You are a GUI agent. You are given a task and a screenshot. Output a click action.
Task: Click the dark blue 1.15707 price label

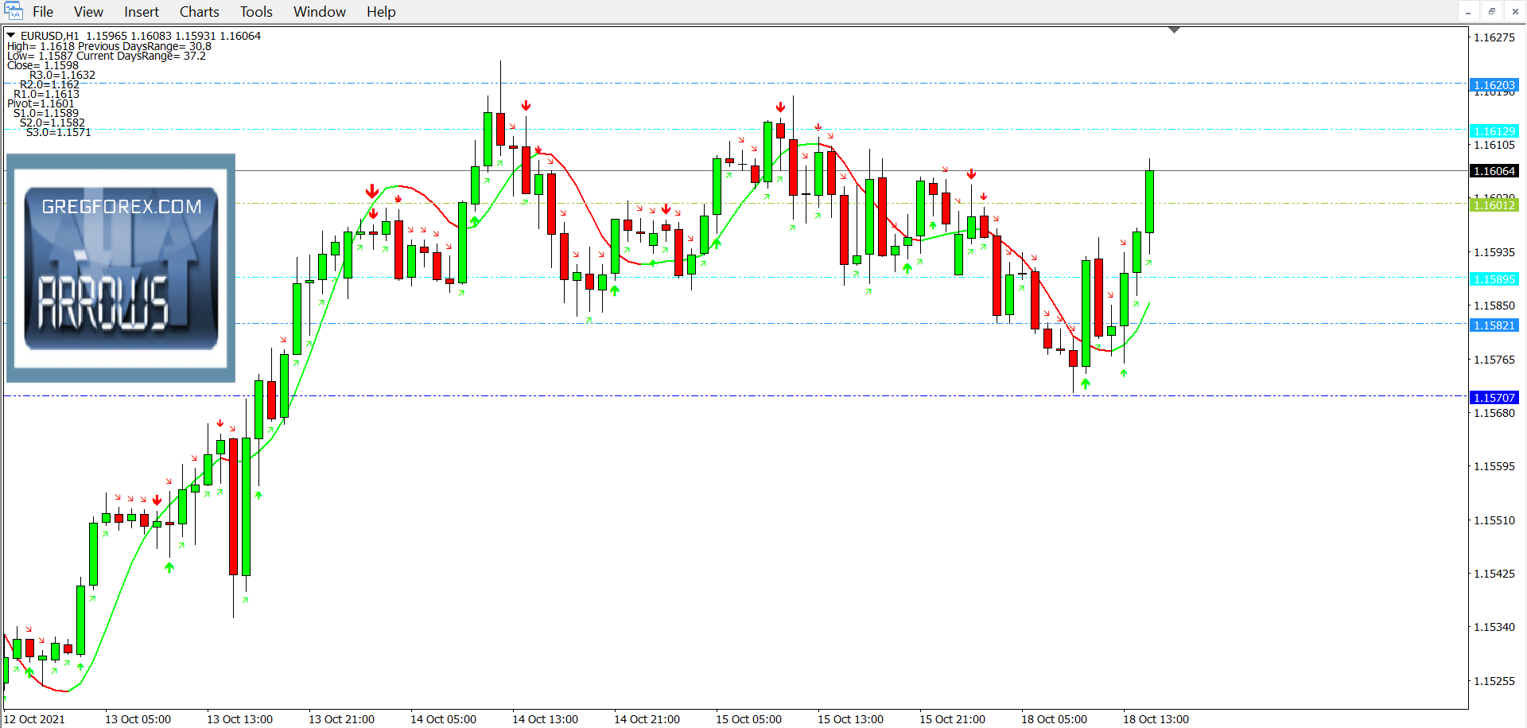point(1494,398)
